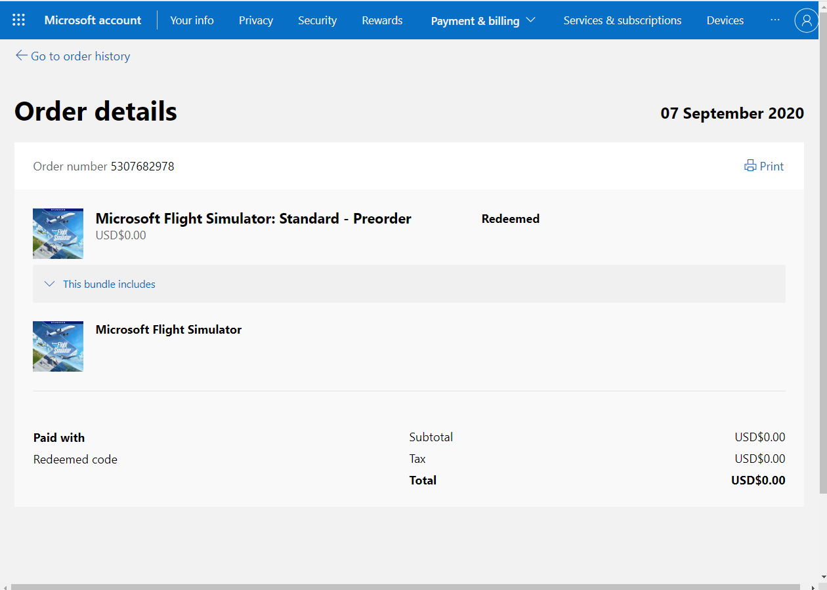827x590 pixels.
Task: Click the Redeemed status text
Action: pyautogui.click(x=511, y=219)
